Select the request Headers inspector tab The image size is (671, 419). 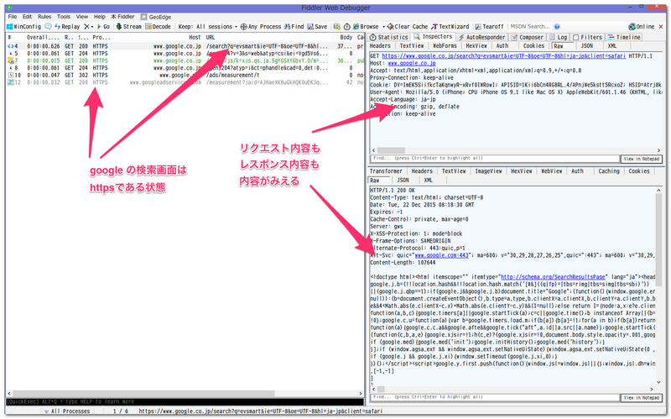380,46
